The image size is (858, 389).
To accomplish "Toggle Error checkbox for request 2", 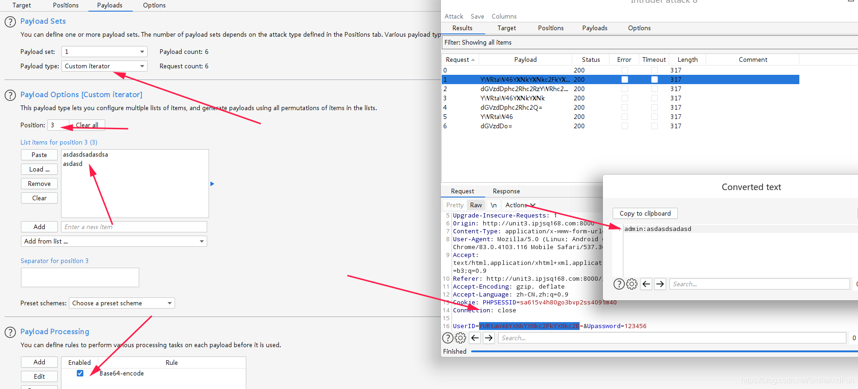I will pyautogui.click(x=625, y=89).
